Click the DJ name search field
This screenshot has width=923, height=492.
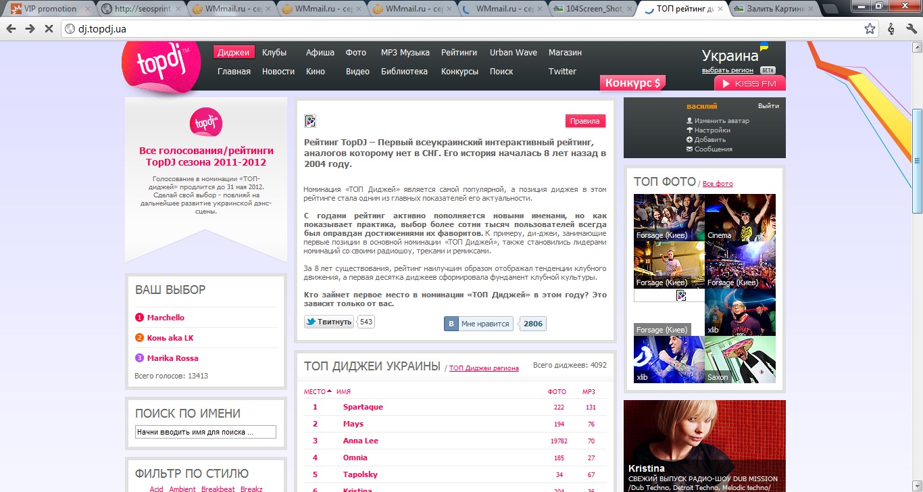pyautogui.click(x=205, y=432)
